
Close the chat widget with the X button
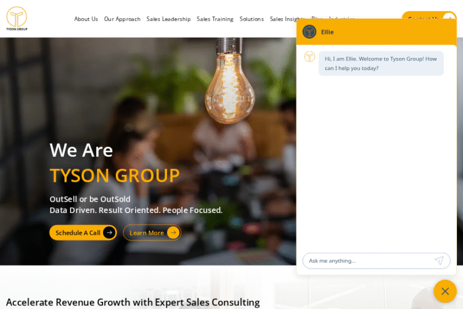click(x=445, y=291)
